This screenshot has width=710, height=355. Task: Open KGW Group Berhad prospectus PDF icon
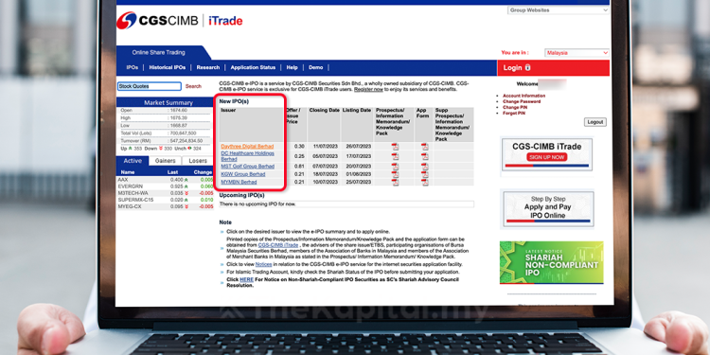(396, 174)
